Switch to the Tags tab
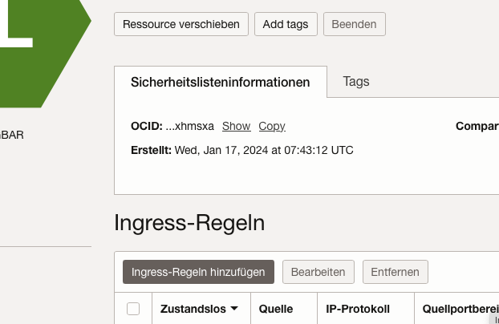Image resolution: width=499 pixels, height=324 pixels. 356,82
